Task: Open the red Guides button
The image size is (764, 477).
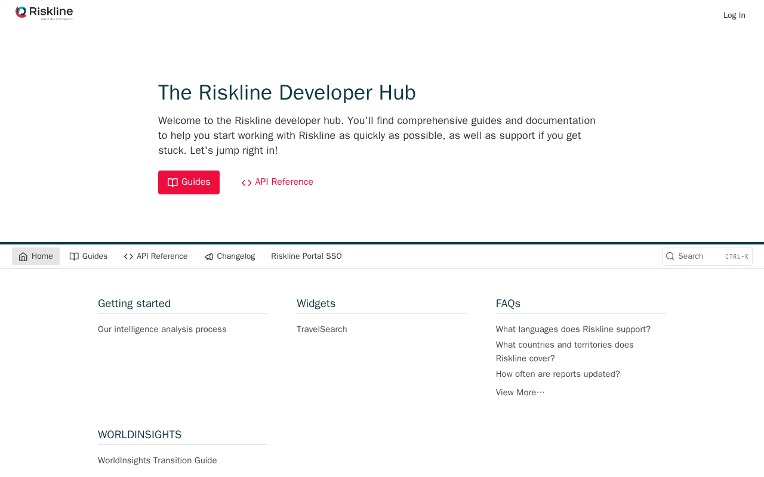Action: pos(189,182)
